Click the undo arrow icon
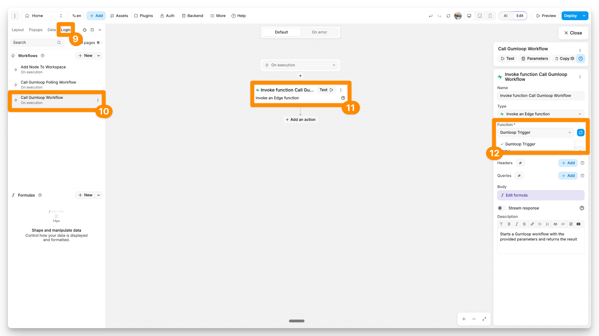599x336 pixels. pos(431,16)
